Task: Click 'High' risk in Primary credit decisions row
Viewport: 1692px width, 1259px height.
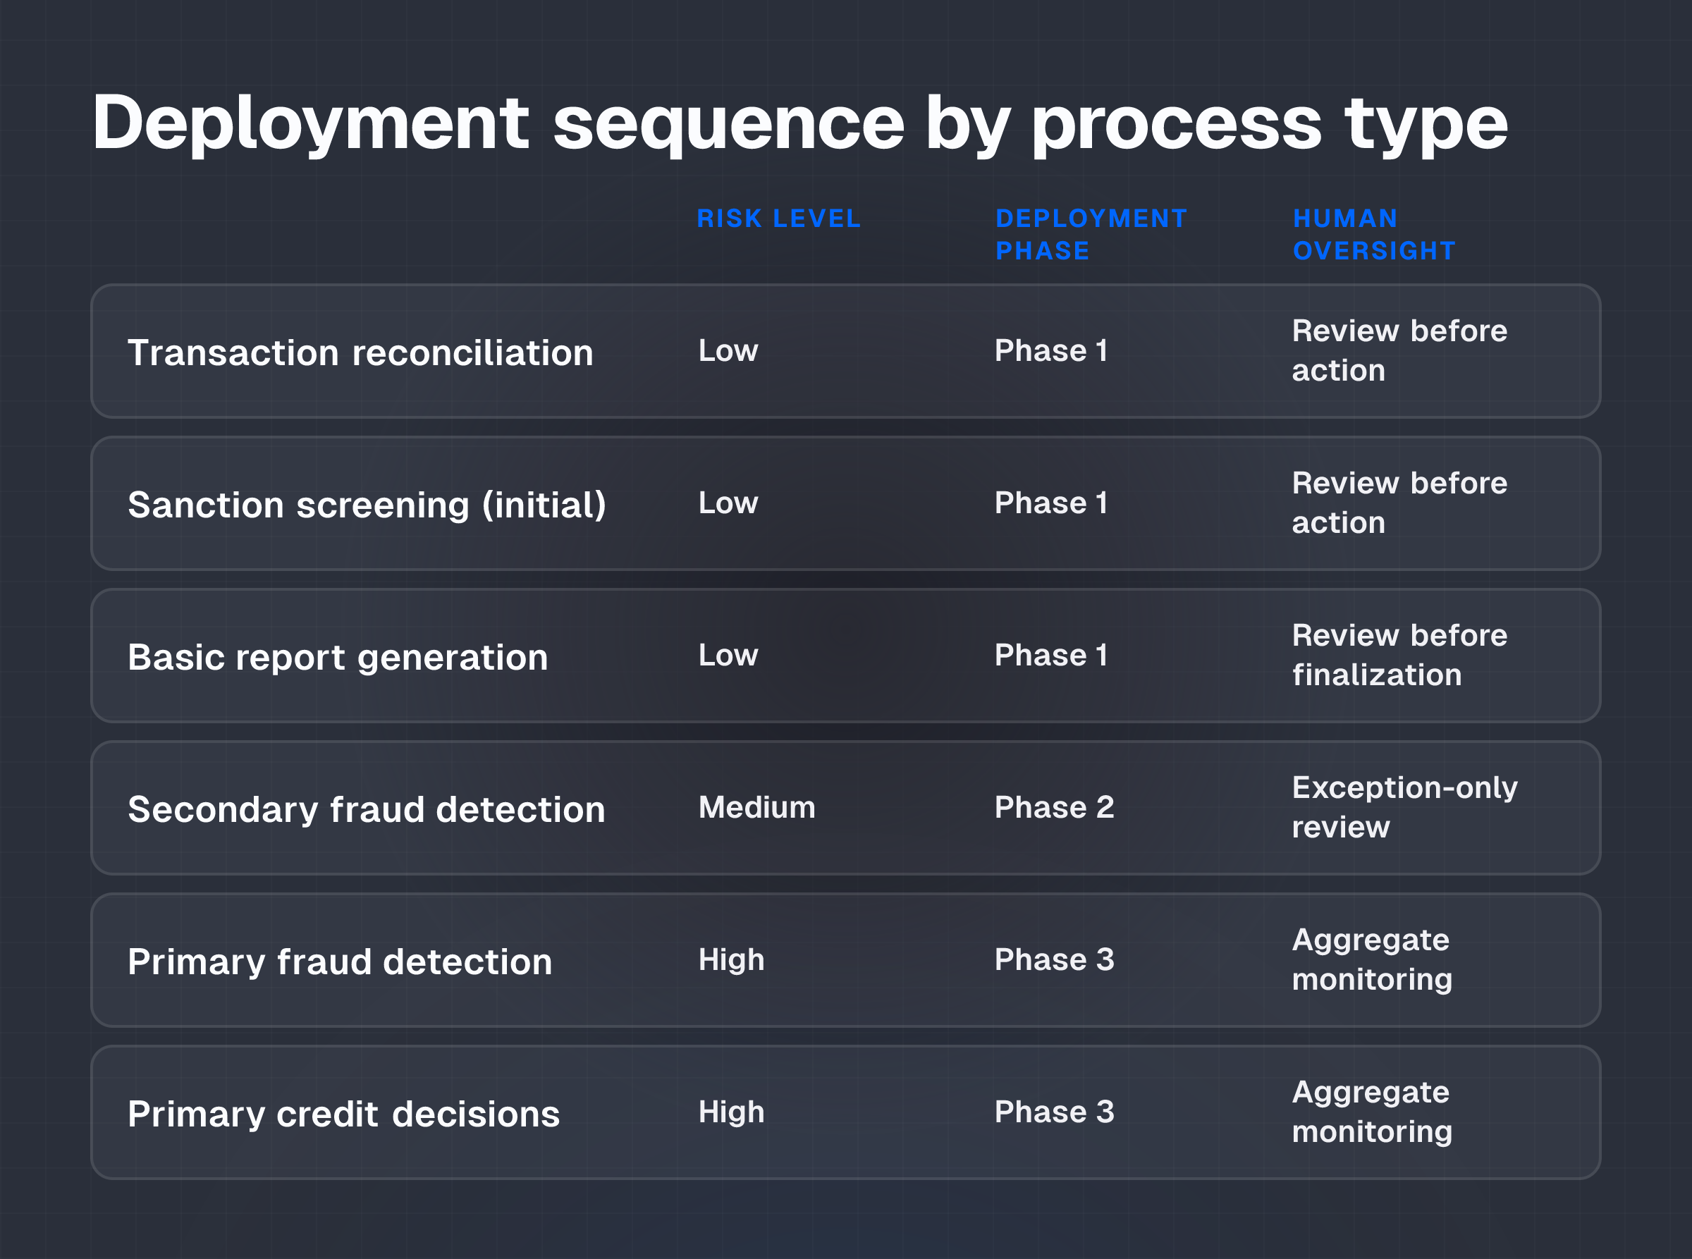Action: 731,1114
